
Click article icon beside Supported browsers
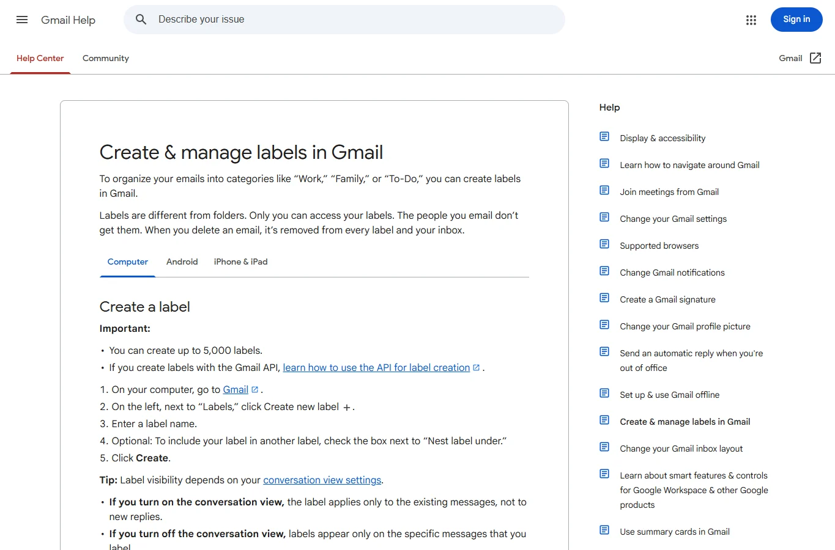[x=604, y=244]
